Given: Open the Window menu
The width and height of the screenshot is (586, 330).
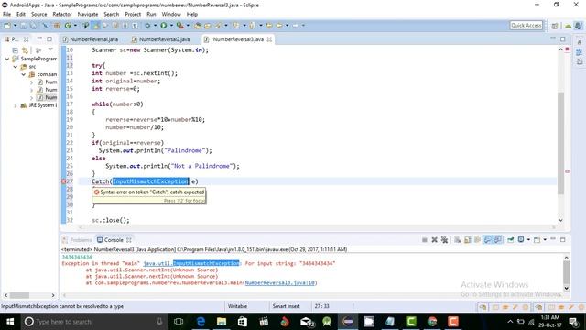Looking at the screenshot, I should [171, 15].
